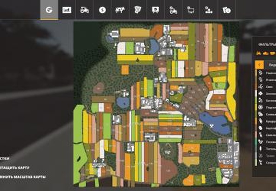Toggle the wheat (Пшеница) crop filter
The width and height of the screenshot is (276, 191).
(266, 73)
